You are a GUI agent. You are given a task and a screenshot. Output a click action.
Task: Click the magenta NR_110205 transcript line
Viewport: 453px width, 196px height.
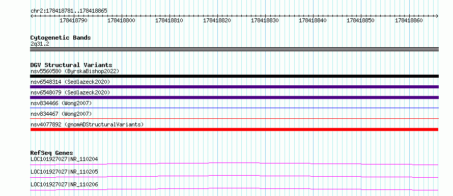tap(234, 176)
